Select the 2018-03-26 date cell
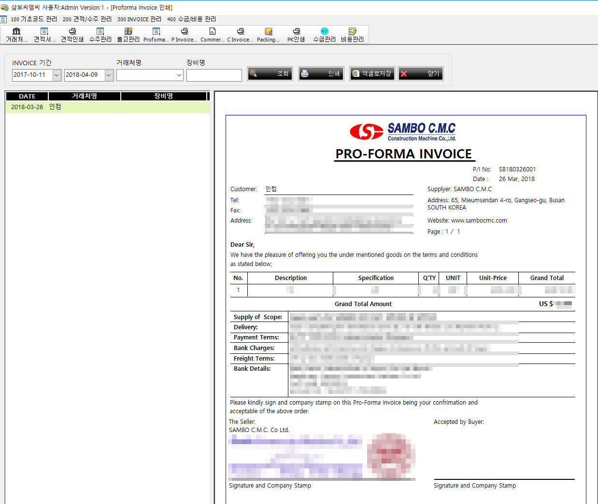 [x=27, y=107]
